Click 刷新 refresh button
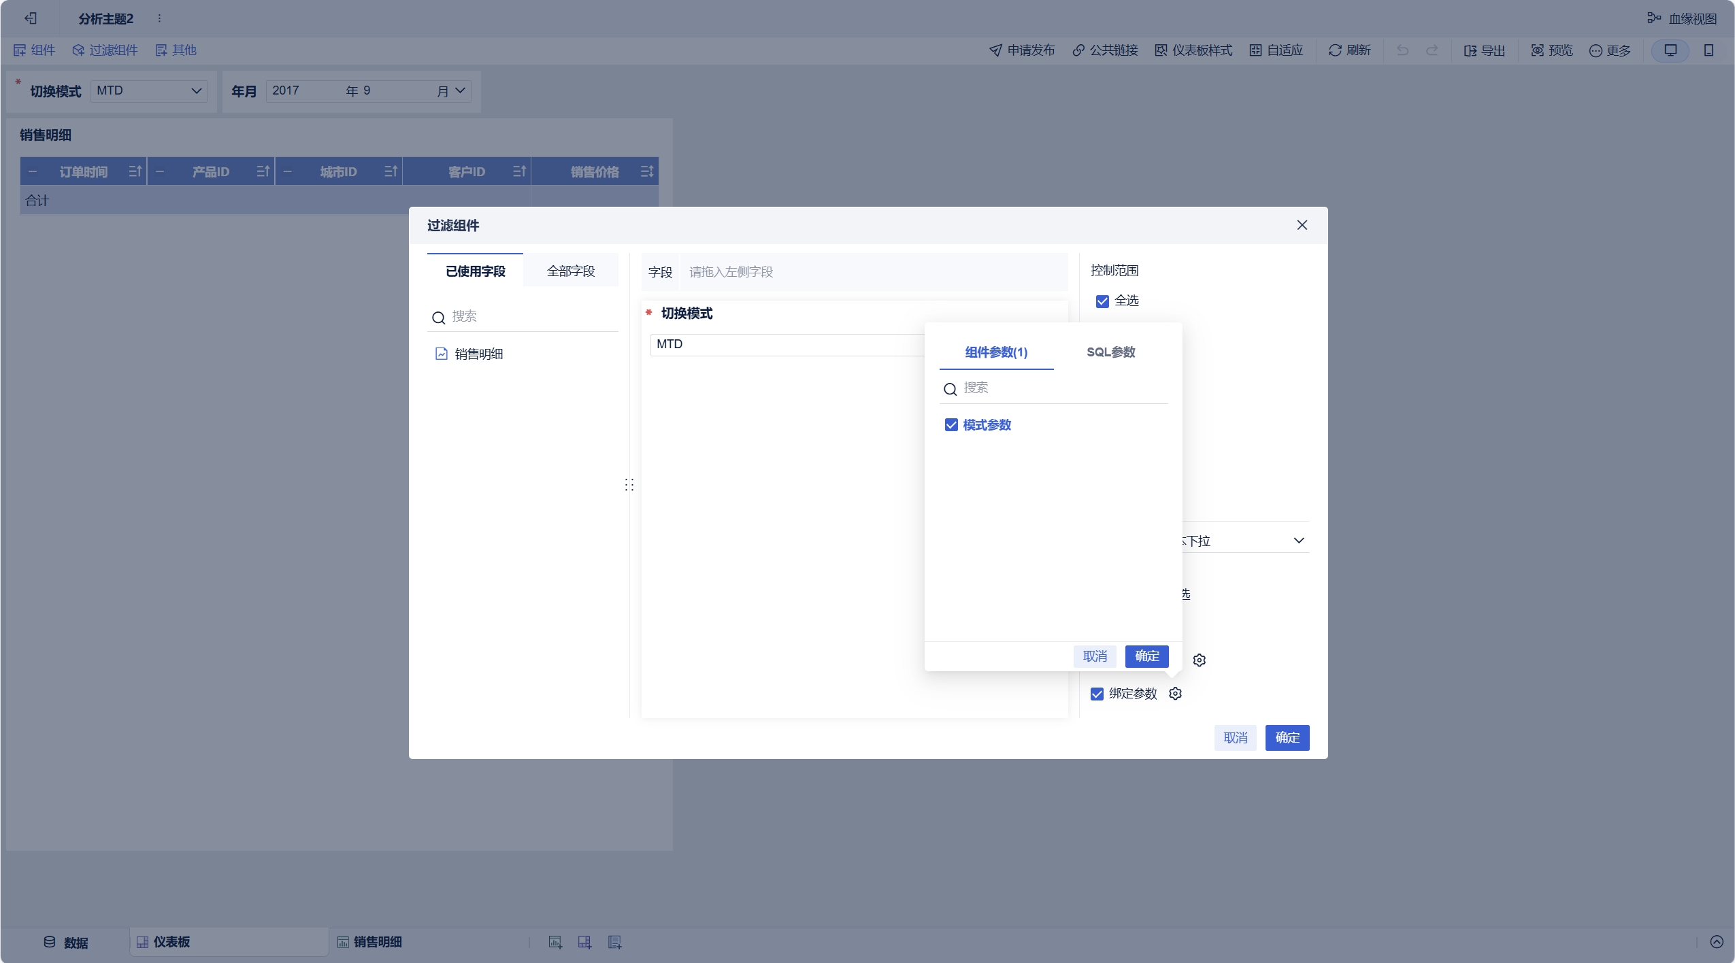 point(1349,50)
